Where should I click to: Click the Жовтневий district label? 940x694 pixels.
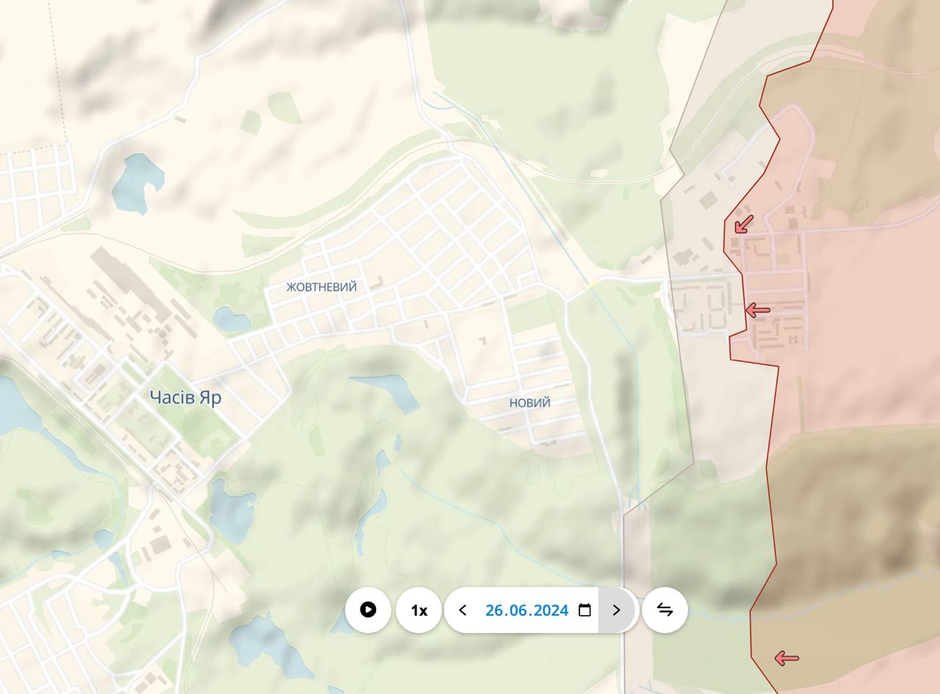point(322,287)
